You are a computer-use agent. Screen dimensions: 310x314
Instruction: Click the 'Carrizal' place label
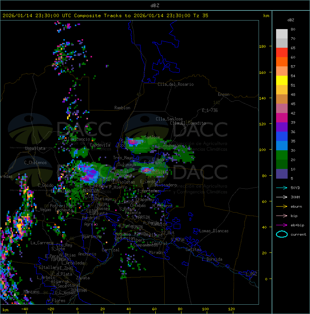[111, 250]
